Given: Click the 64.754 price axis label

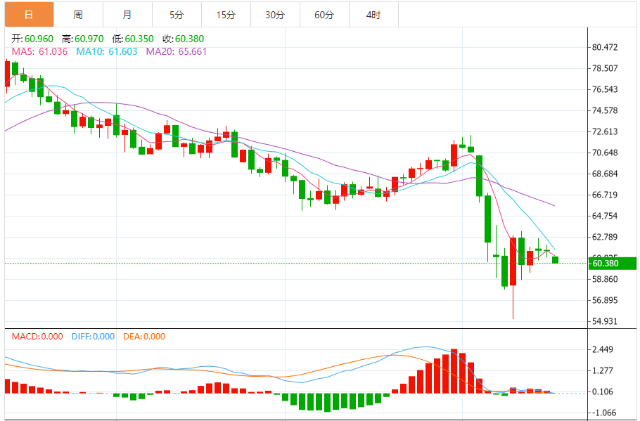Looking at the screenshot, I should 605,216.
